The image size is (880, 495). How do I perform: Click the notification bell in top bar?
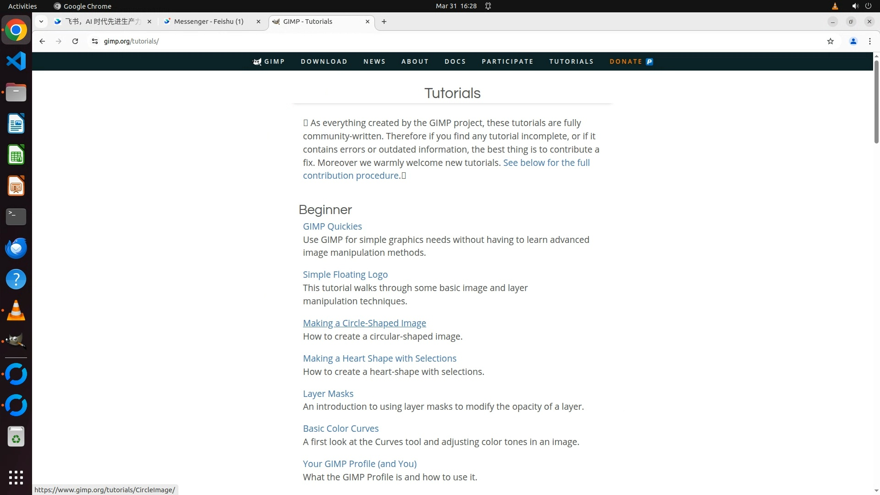(x=488, y=6)
